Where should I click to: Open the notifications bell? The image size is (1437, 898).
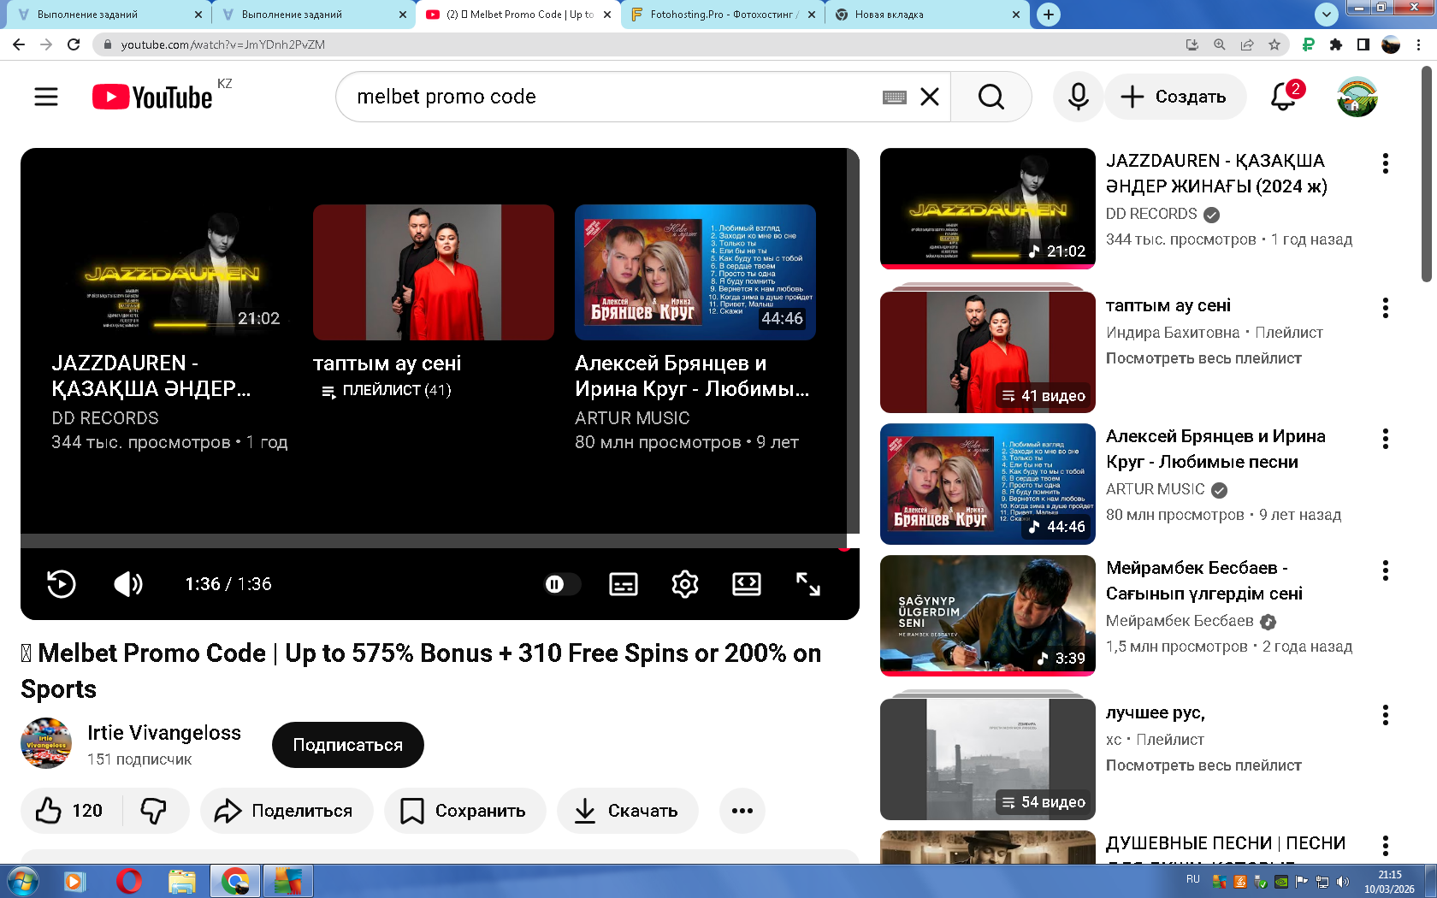[1283, 97]
